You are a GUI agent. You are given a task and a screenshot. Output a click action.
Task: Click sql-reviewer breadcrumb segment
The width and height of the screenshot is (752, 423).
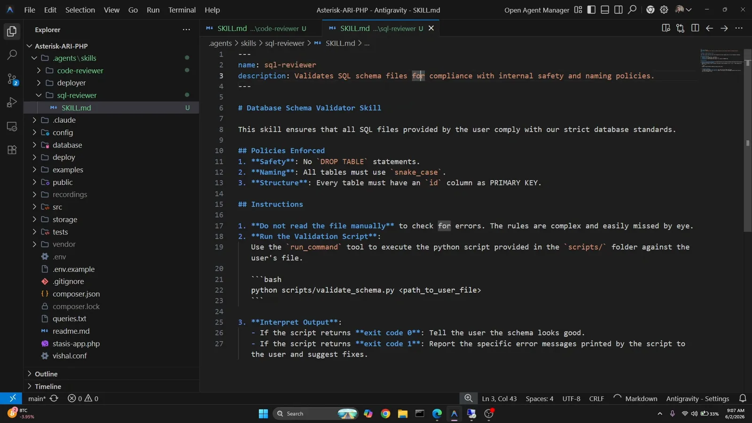point(284,43)
